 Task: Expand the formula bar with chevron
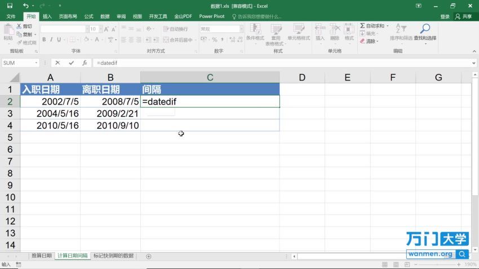(x=473, y=63)
